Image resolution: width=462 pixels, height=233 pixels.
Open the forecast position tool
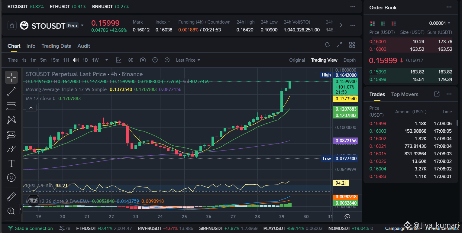11,135
